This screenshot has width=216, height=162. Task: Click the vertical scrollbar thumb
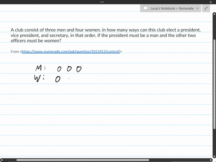point(214,84)
